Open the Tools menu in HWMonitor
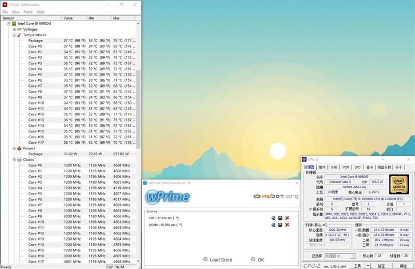Image resolution: width=415 pixels, height=269 pixels. 28,12
